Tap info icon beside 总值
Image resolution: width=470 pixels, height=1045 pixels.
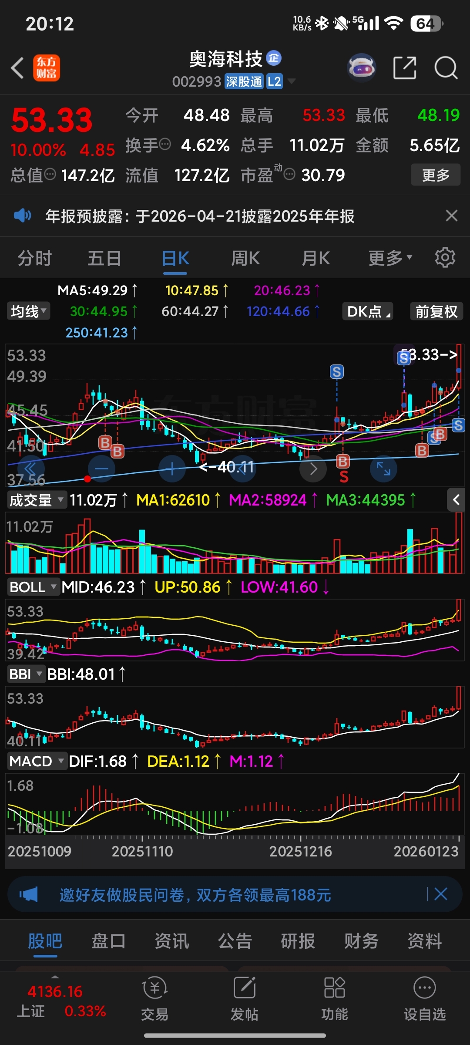click(50, 174)
